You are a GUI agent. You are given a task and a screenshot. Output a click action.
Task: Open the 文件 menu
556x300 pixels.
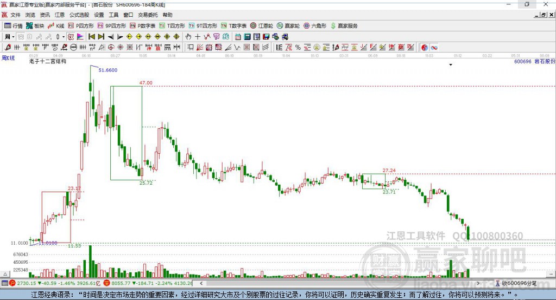click(x=16, y=15)
